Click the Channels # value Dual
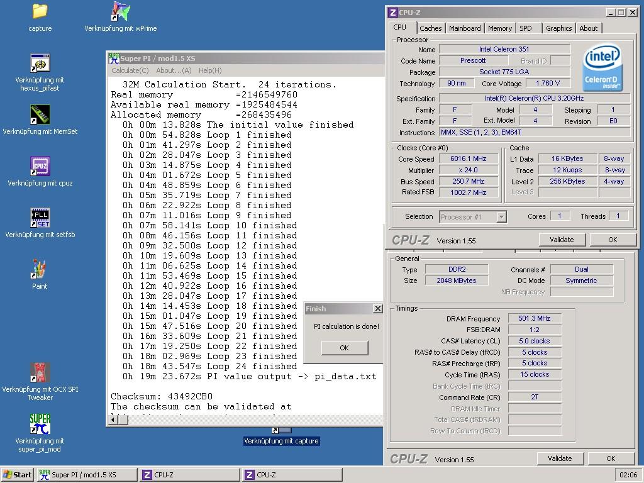This screenshot has height=483, width=644. pyautogui.click(x=582, y=269)
